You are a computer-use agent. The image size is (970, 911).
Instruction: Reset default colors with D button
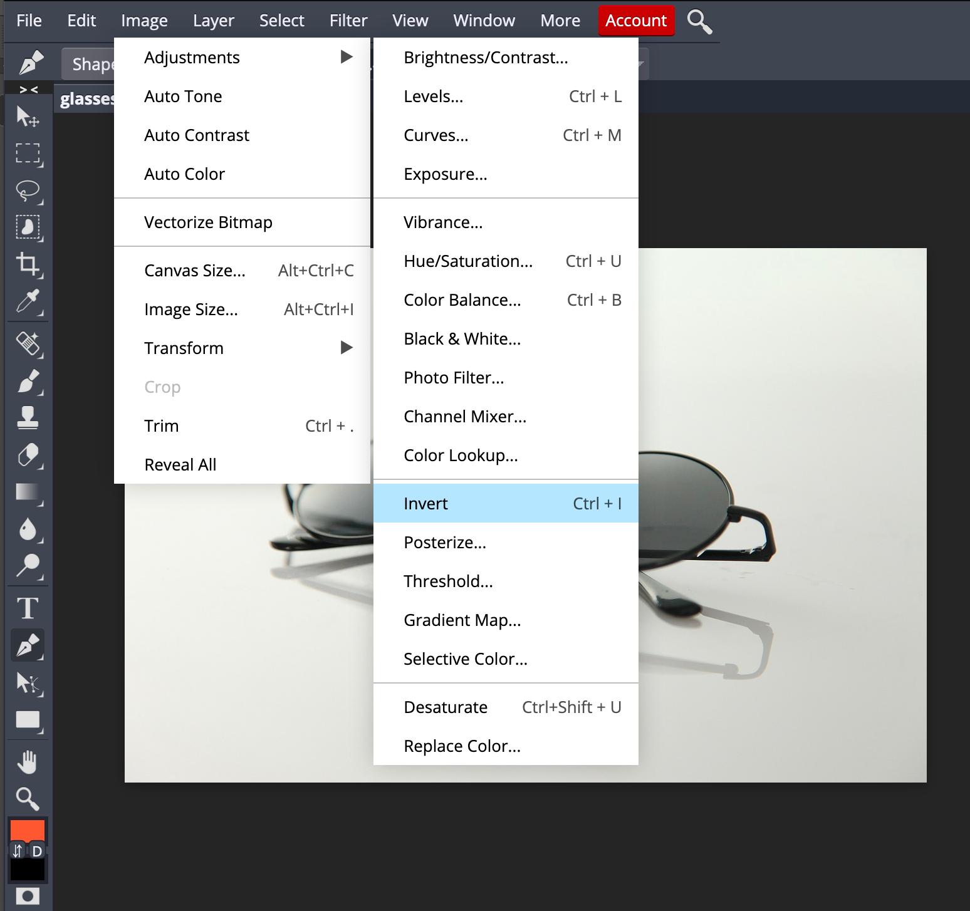(37, 851)
